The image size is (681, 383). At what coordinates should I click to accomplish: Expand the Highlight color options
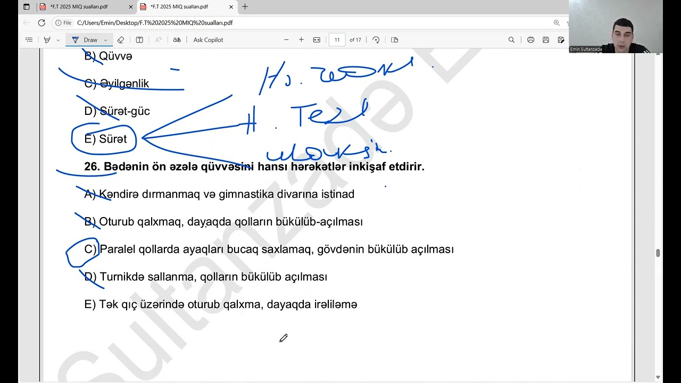tap(58, 40)
